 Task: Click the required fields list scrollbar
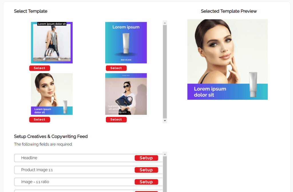[165, 174]
